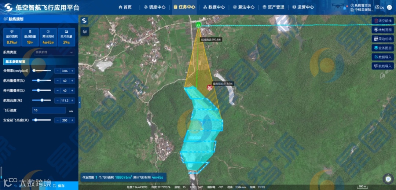Decrease 分辨率 with minus button
Screen dimensions: 396x190
(x=57, y=71)
